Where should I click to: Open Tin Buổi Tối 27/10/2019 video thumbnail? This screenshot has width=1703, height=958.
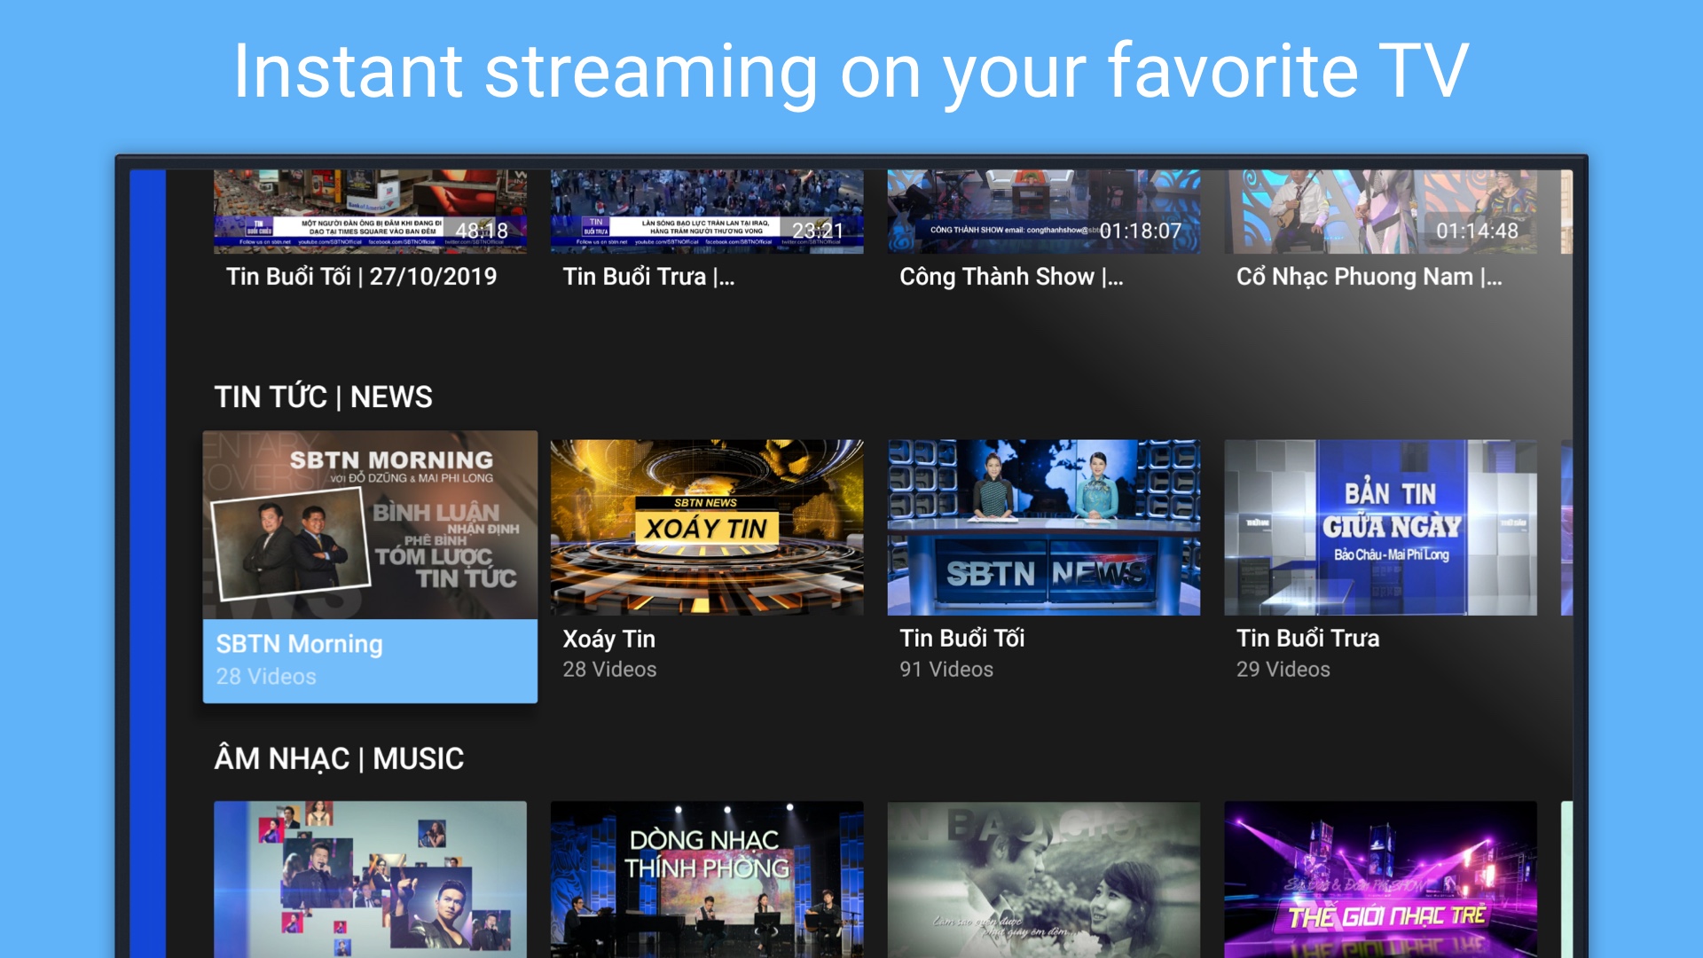click(370, 211)
